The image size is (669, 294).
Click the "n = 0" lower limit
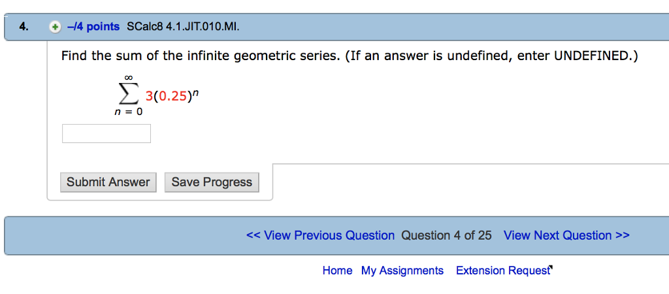tap(128, 112)
